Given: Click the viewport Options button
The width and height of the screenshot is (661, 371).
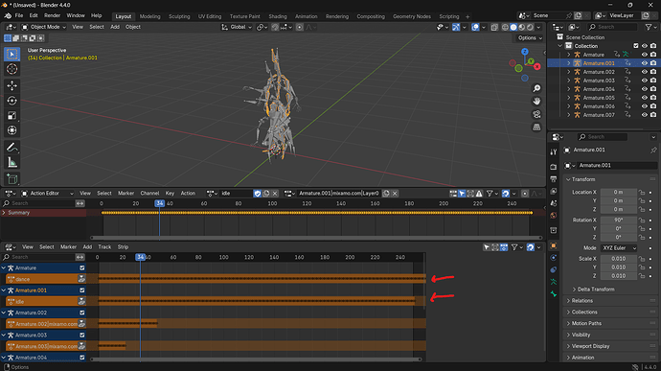Looking at the screenshot, I should coord(530,38).
